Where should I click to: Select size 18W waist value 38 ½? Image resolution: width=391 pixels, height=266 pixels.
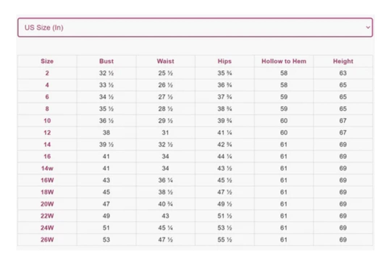[165, 192]
